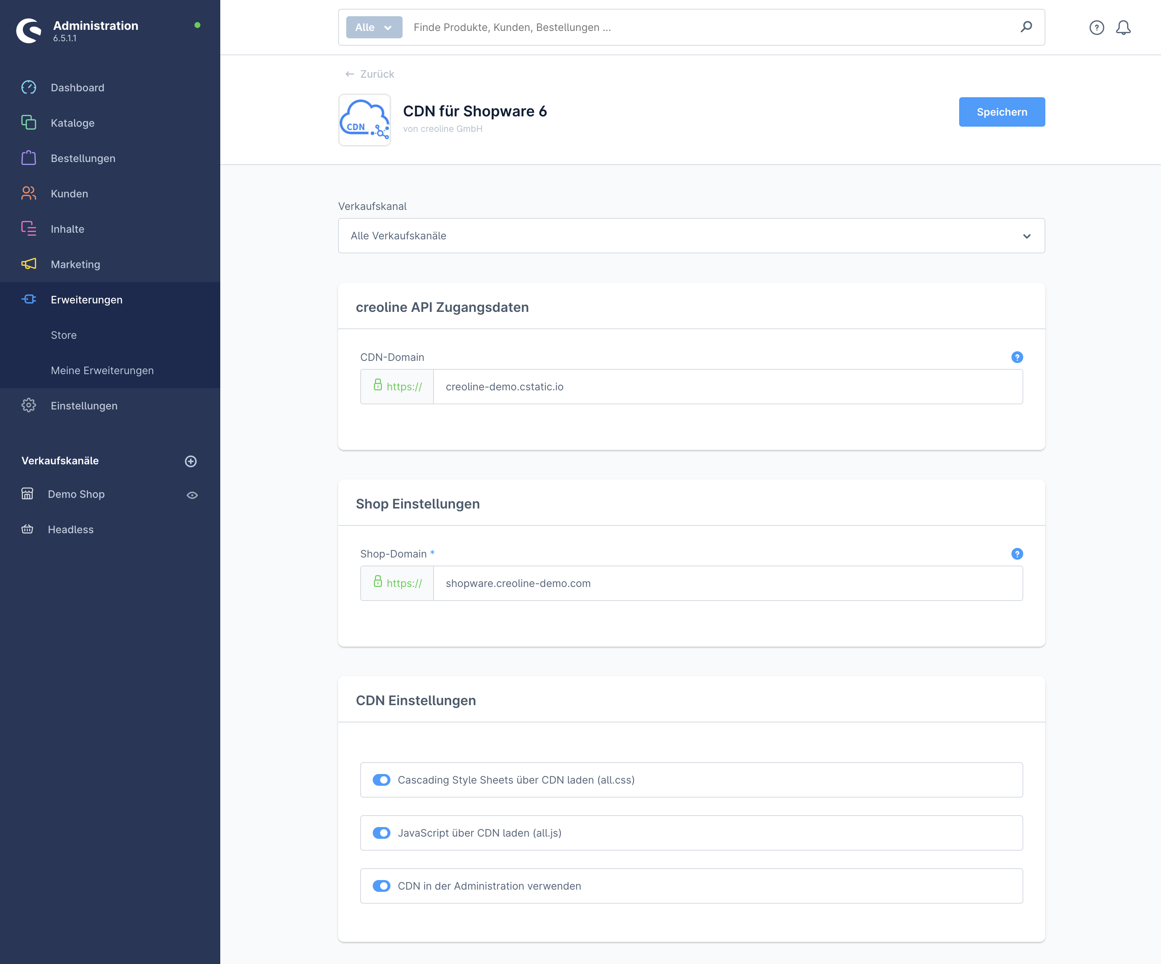Click the Kataloge squares icon
Image resolution: width=1161 pixels, height=964 pixels.
(29, 123)
